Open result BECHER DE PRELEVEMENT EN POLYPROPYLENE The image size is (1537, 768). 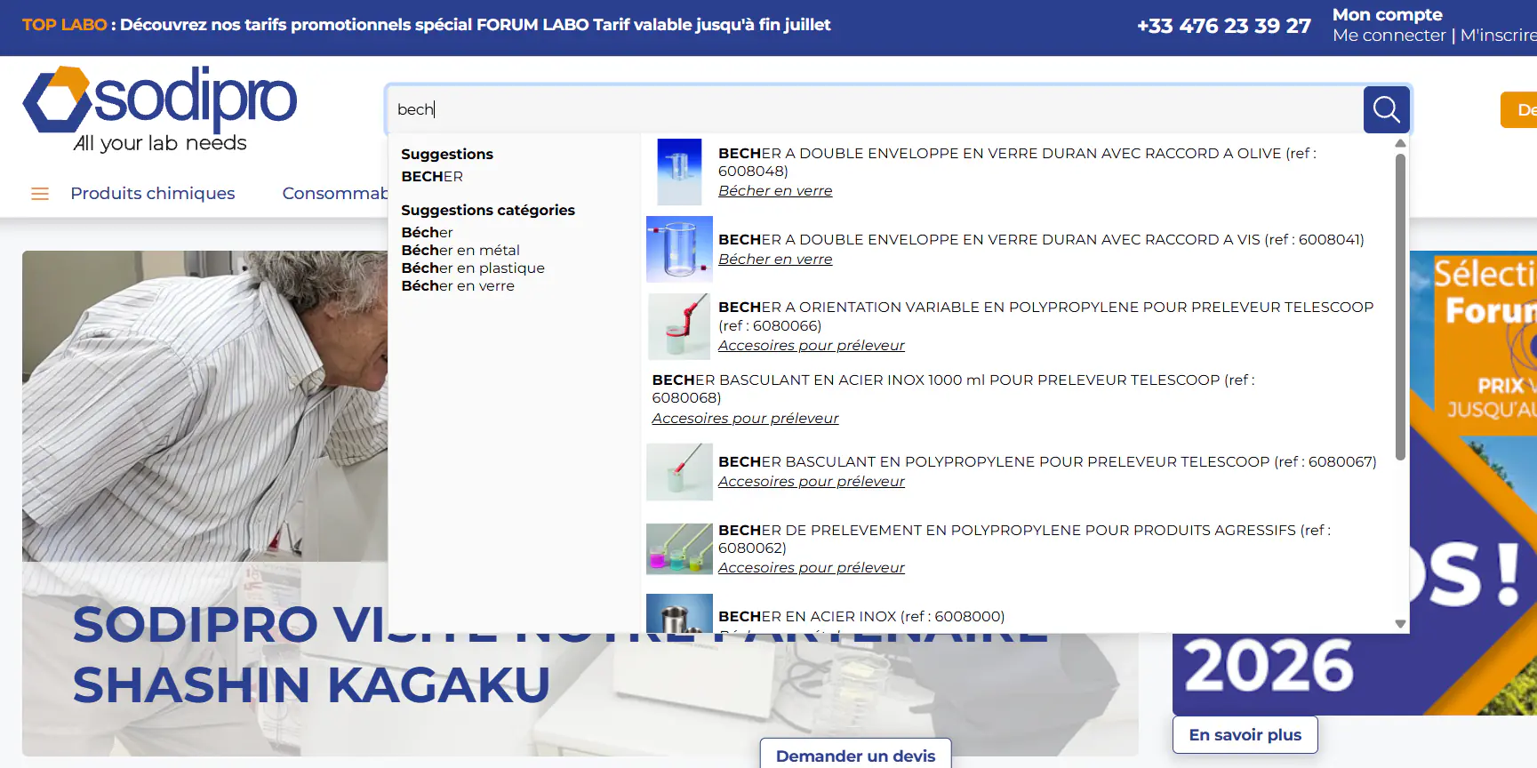pos(1024,539)
